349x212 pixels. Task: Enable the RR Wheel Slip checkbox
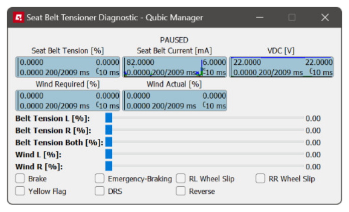tap(260, 178)
